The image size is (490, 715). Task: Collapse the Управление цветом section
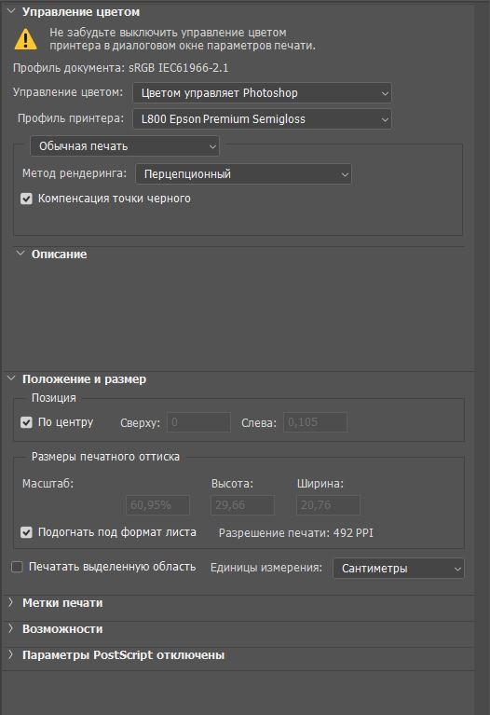click(11, 11)
